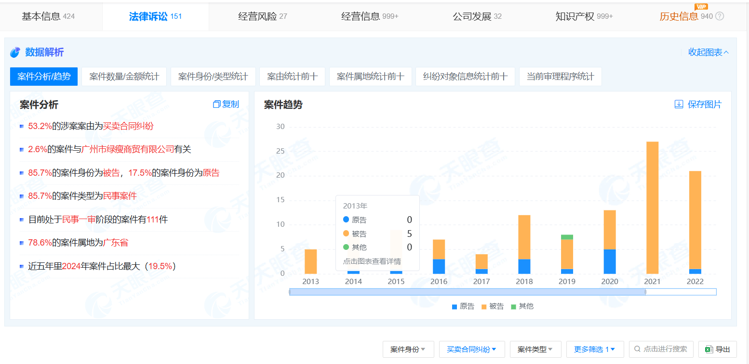This screenshot has height=364, width=749.
Task: Click the right handle of zoom slider
Action: pyautogui.click(x=645, y=292)
